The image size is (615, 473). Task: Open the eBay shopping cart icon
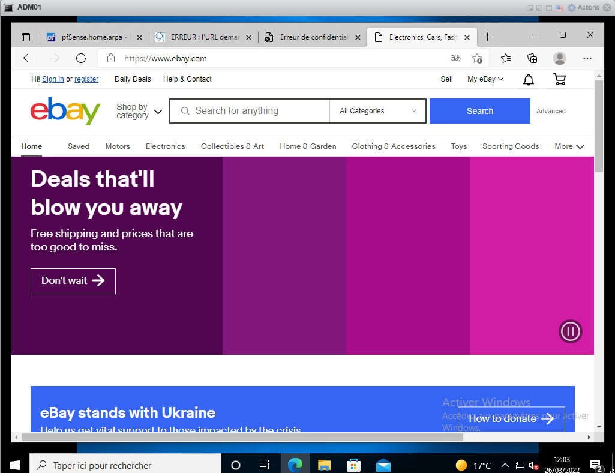[559, 79]
